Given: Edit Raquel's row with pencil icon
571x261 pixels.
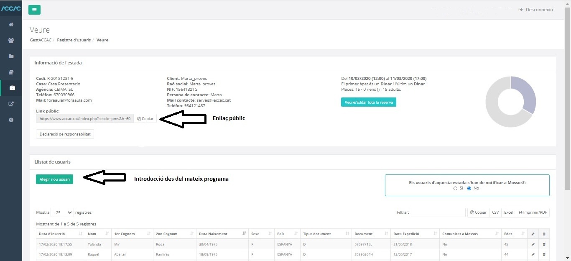Looking at the screenshot, I should (x=533, y=254).
